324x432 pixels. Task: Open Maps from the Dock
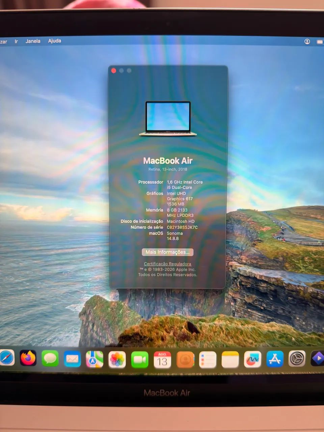point(94,359)
